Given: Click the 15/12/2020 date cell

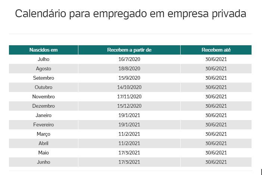Looking at the screenshot, I should [129, 106].
